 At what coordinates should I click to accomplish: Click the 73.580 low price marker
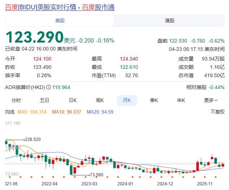click(96, 175)
